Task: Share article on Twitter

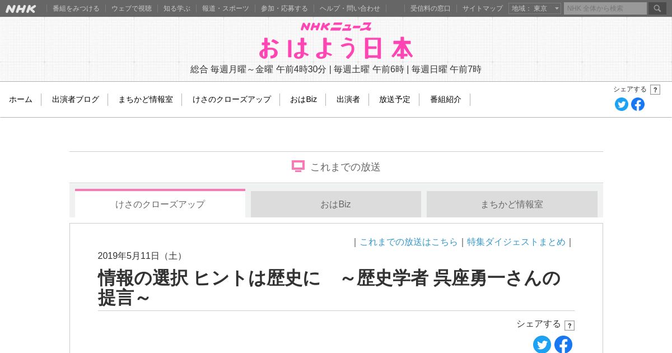Action: pyautogui.click(x=542, y=344)
